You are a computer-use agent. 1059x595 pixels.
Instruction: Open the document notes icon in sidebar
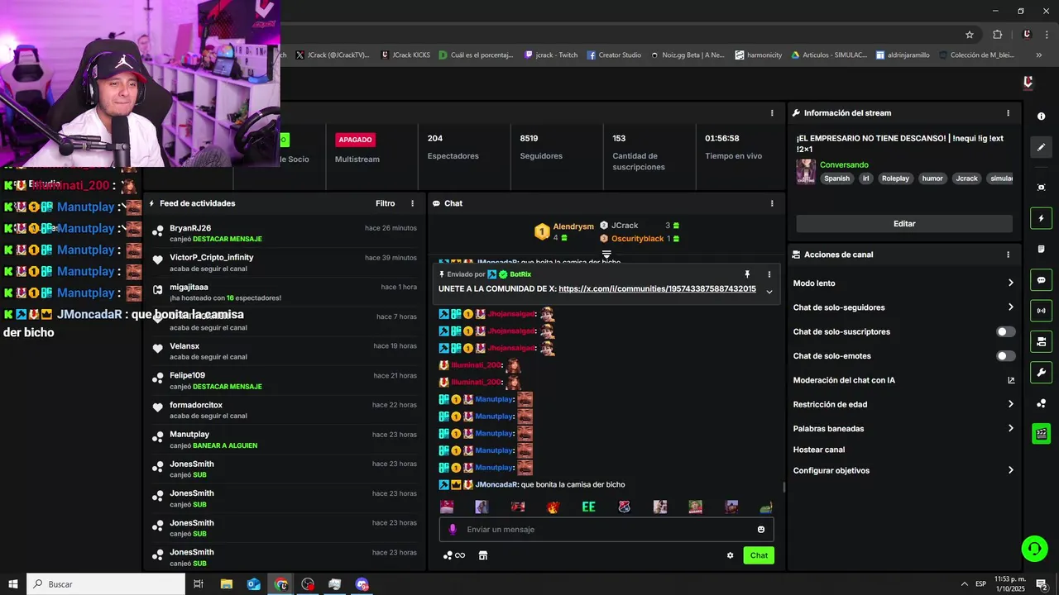coord(1041,250)
